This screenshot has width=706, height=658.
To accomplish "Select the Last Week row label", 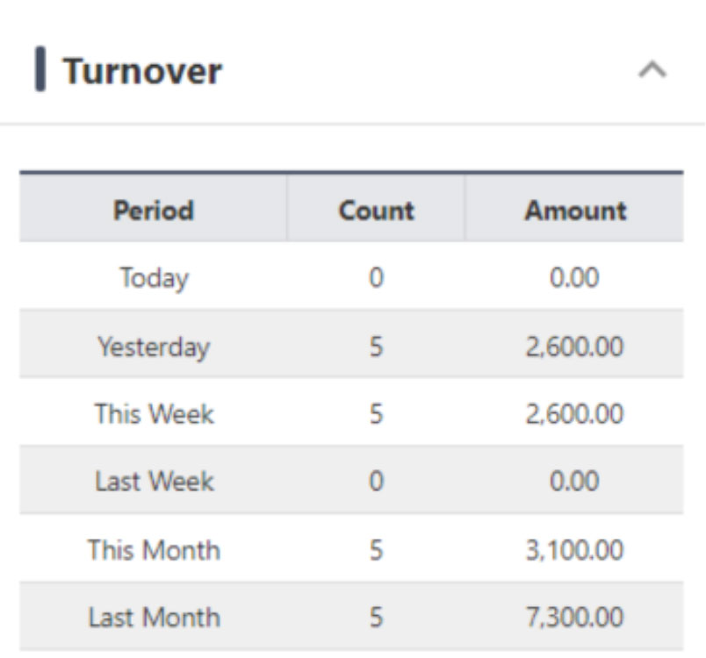I will (154, 482).
